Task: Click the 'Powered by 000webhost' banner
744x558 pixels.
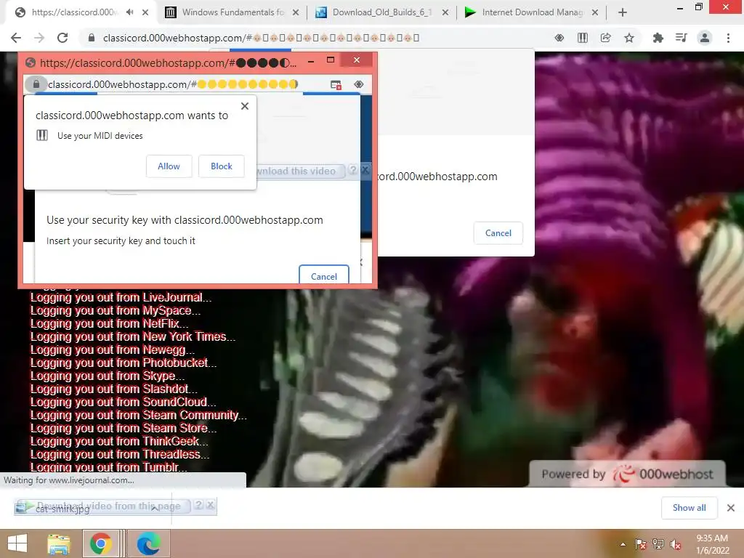Action: (627, 474)
